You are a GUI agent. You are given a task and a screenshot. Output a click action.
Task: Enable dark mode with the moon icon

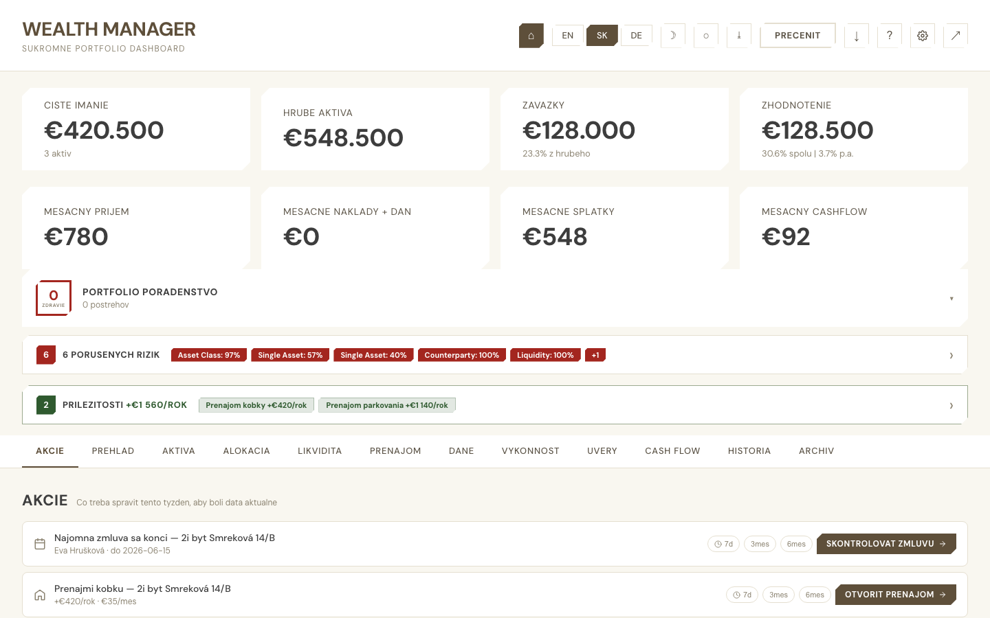point(672,35)
